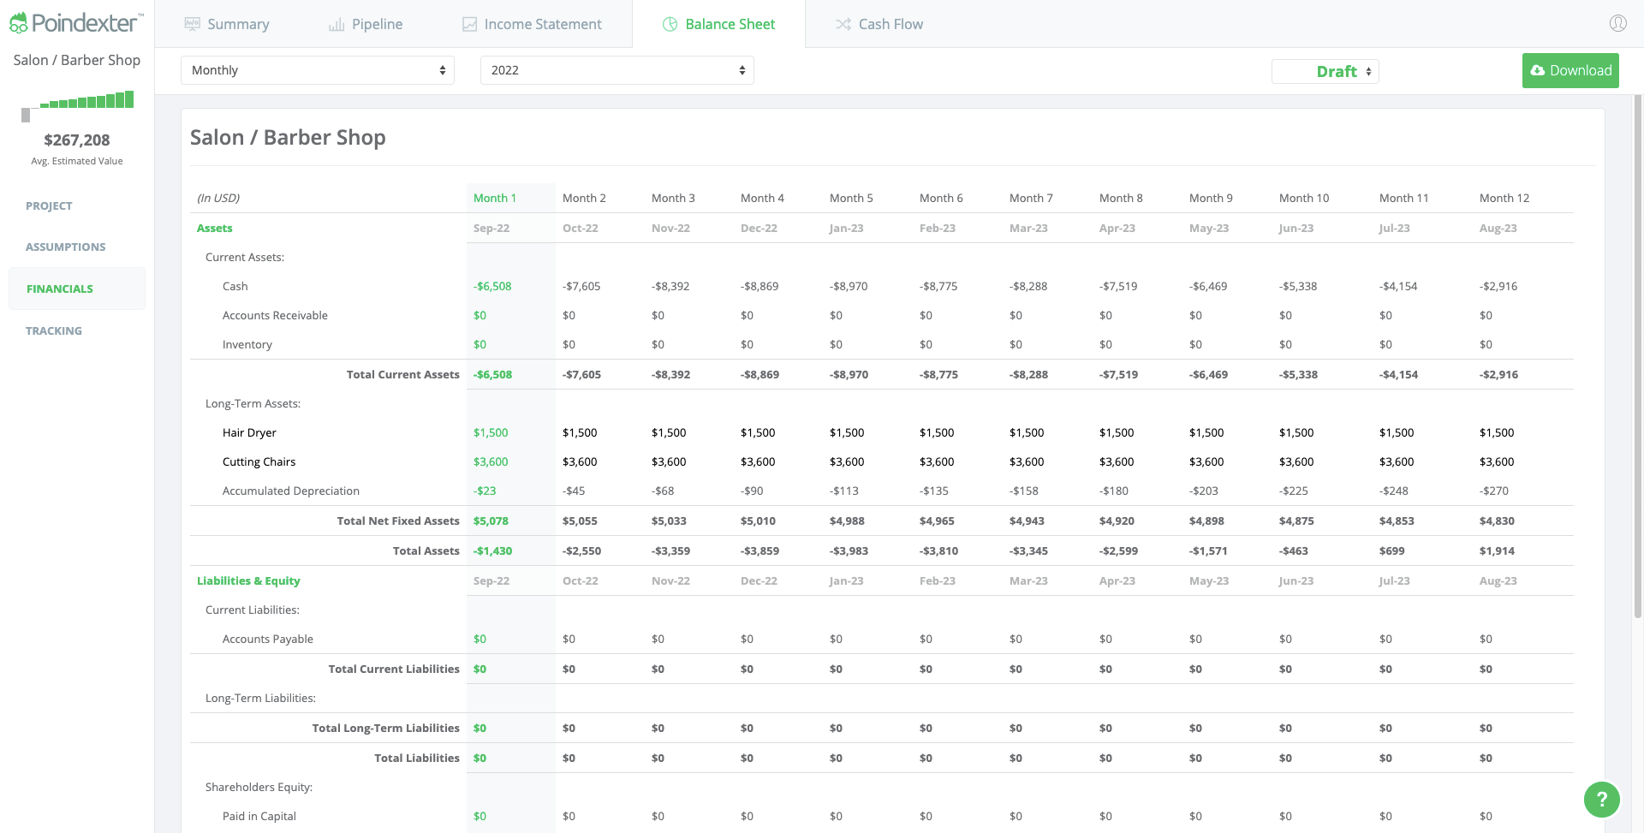The width and height of the screenshot is (1644, 833).
Task: Click the Salon / Barber Shop report heading
Action: pos(288,138)
